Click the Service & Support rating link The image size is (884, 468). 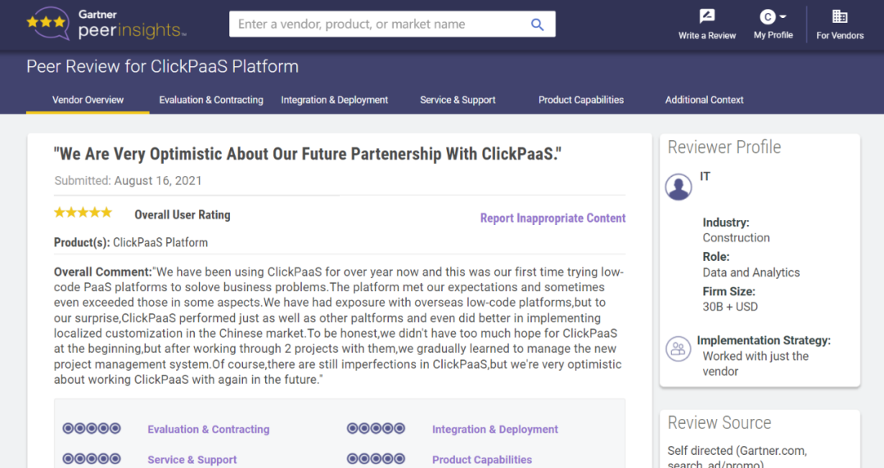tap(192, 460)
